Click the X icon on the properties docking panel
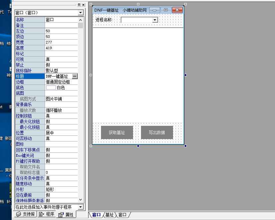Image resolution: width=275 pixels, height=220 pixels. click(83, 5)
